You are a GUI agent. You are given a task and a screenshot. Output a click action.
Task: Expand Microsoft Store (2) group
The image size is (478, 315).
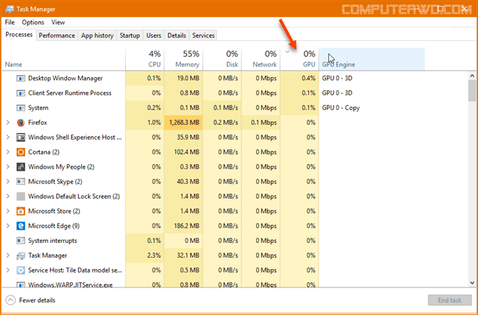pos(8,211)
